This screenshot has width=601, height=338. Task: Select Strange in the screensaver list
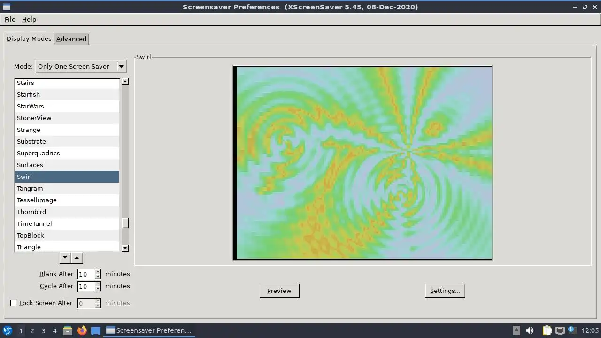coord(67,130)
